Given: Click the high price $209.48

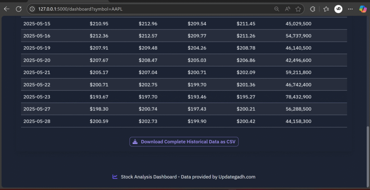Looking at the screenshot, I should 148,48.
